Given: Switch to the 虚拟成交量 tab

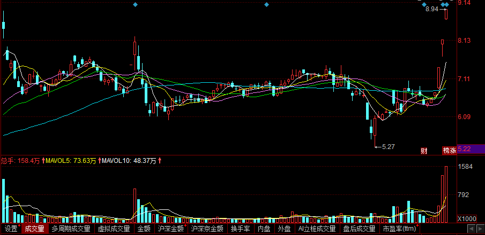Looking at the screenshot, I should tap(114, 229).
